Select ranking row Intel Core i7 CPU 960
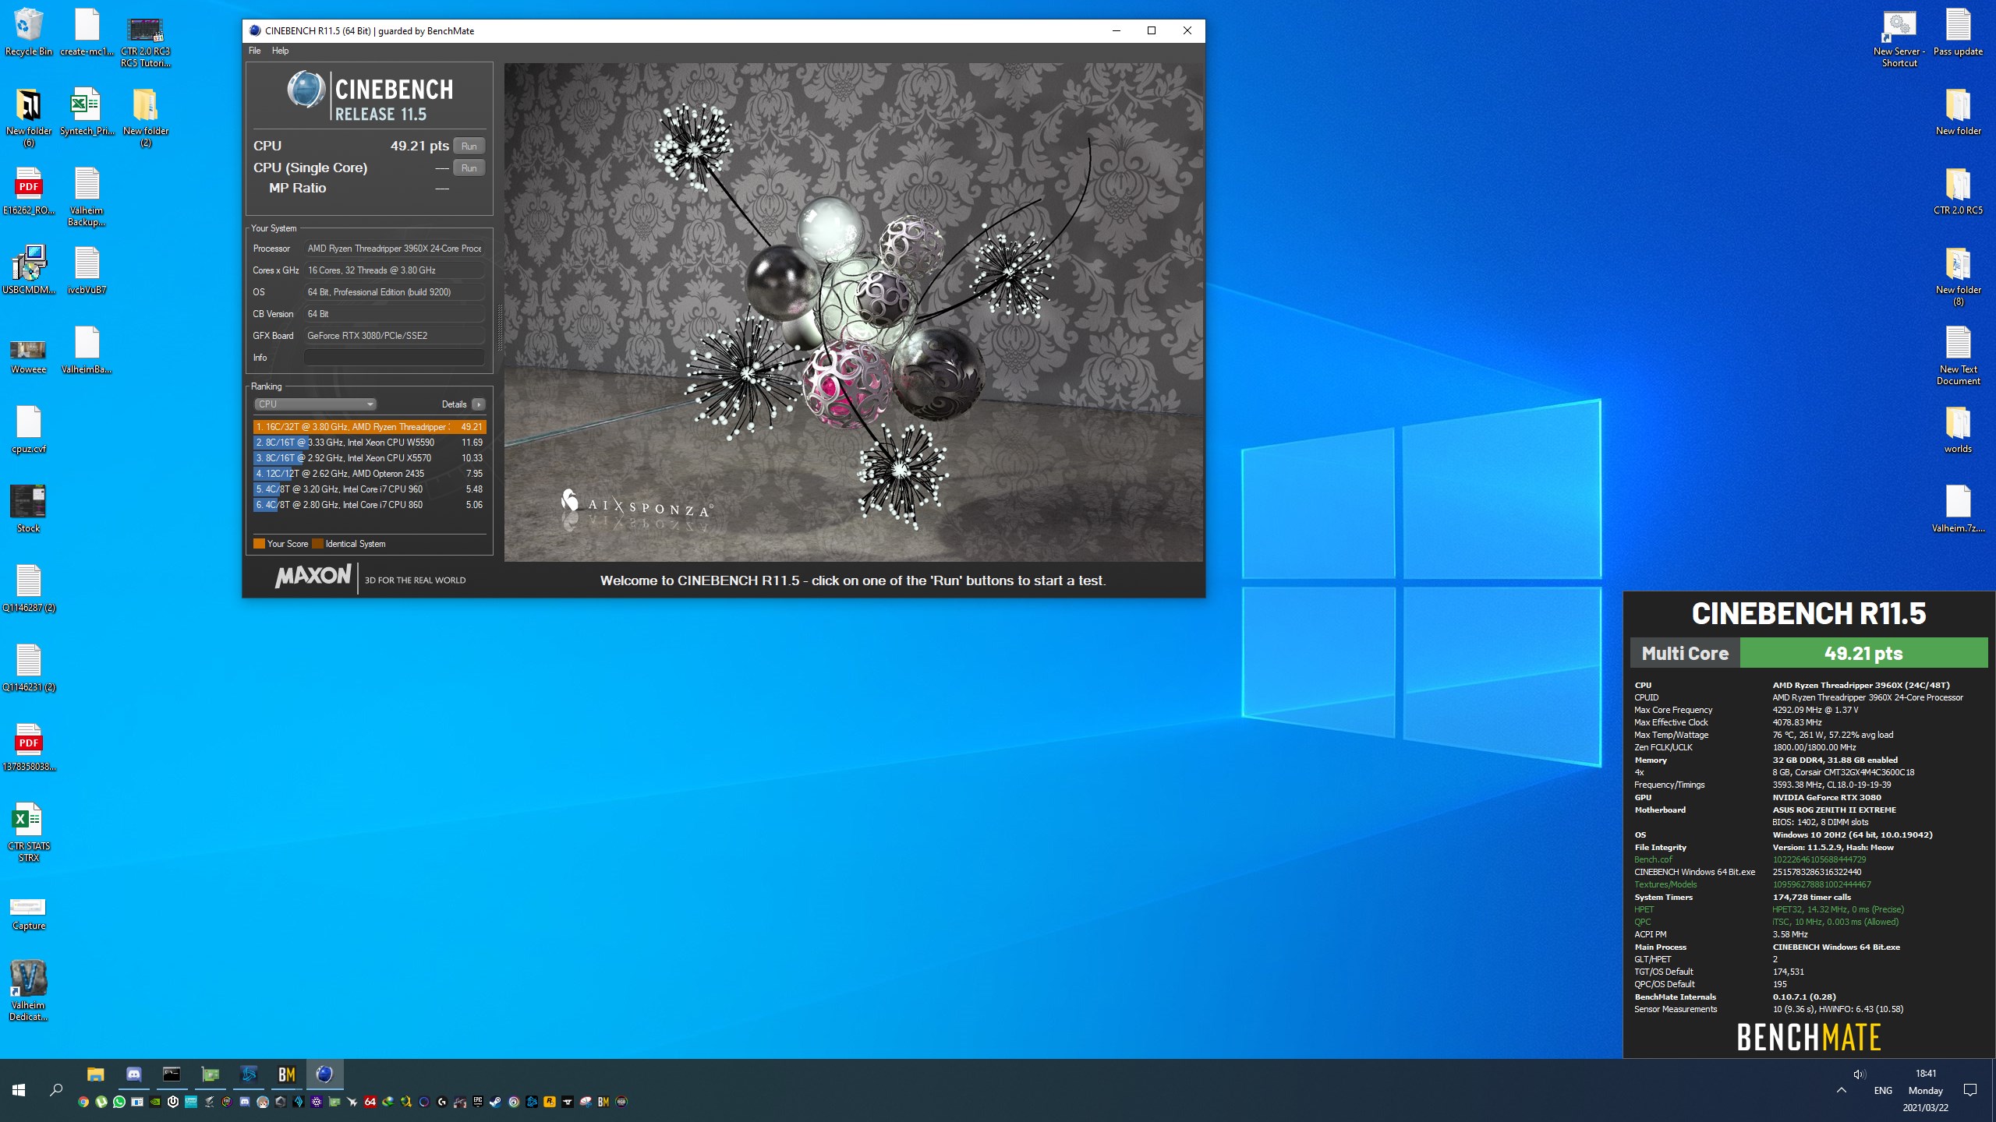 pyautogui.click(x=370, y=489)
